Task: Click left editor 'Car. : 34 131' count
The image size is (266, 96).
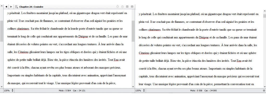Action: point(79,91)
